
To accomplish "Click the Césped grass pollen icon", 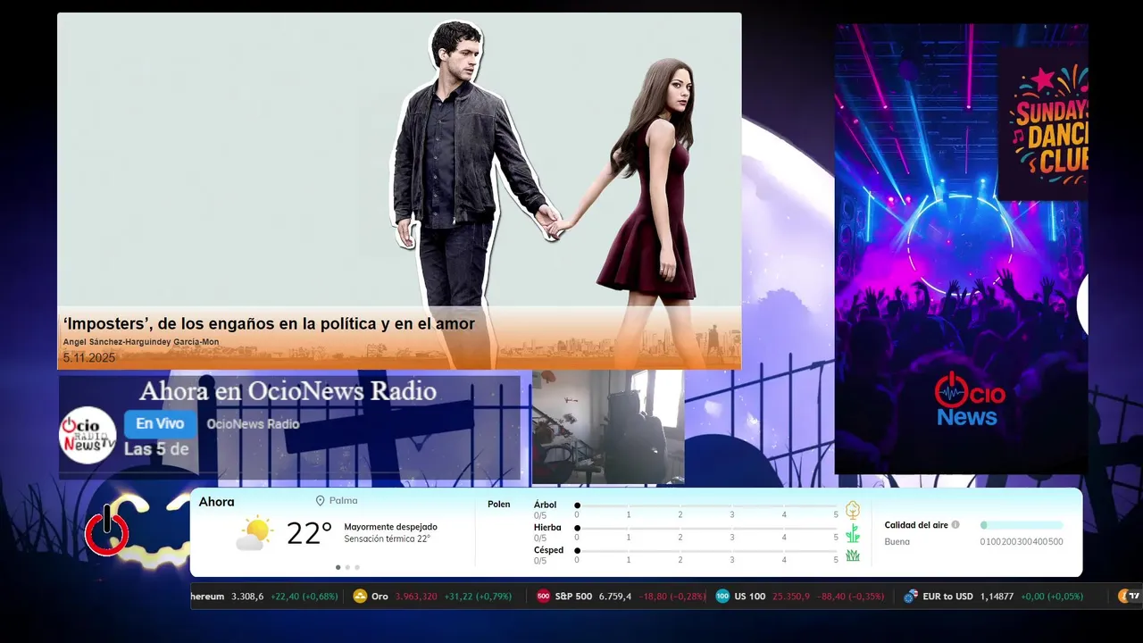I will coord(853,555).
